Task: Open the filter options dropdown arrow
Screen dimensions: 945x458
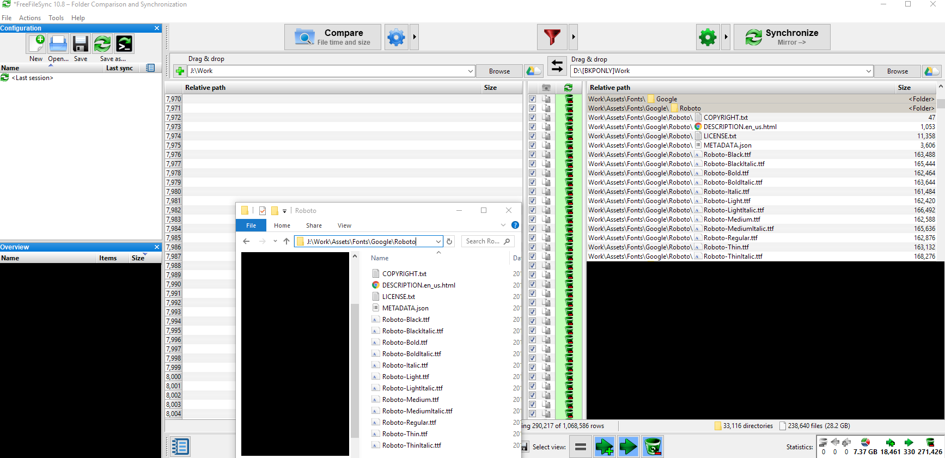Action: click(573, 37)
